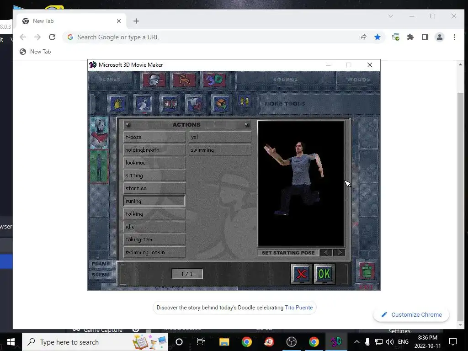Viewport: 468px width, 351px height.
Task: Click Customize Chrome button
Action: point(411,314)
